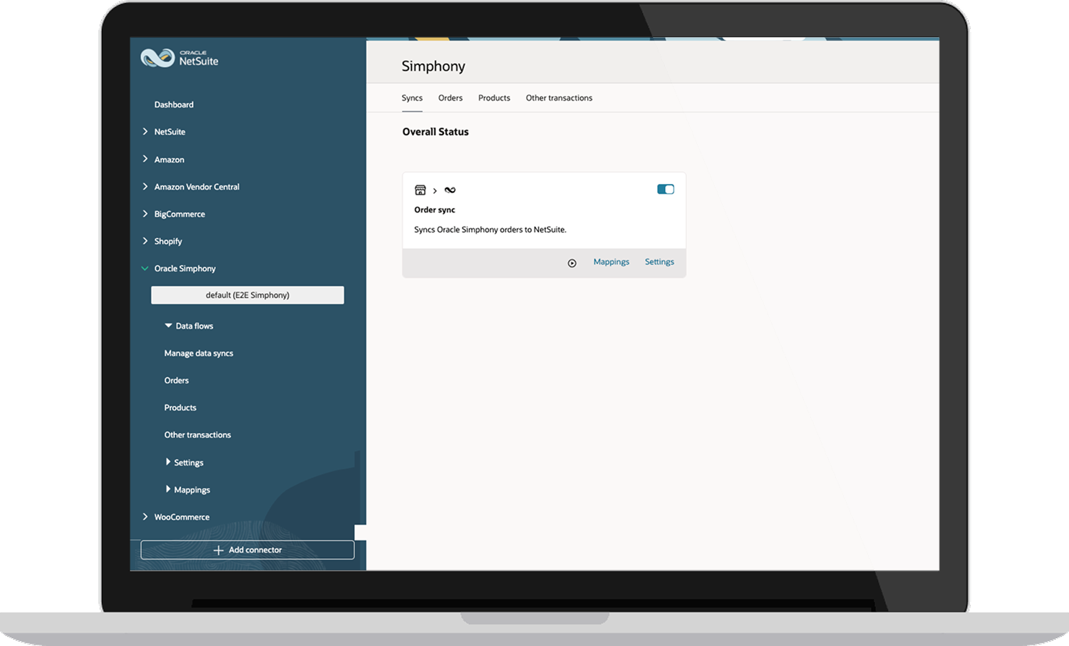Viewport: 1069px width, 646px height.
Task: Click the plus icon in Add connector
Action: pos(219,550)
